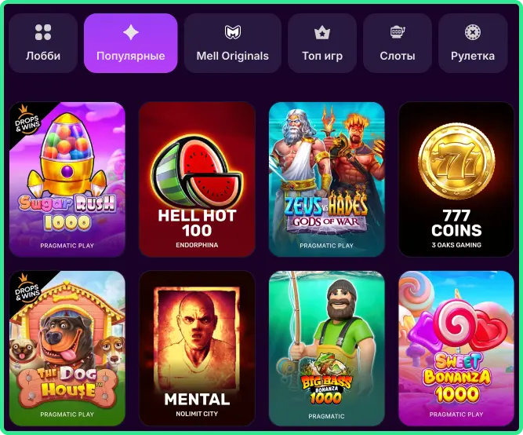Open the Sweet Bonanza 1000 game tile

click(x=456, y=349)
